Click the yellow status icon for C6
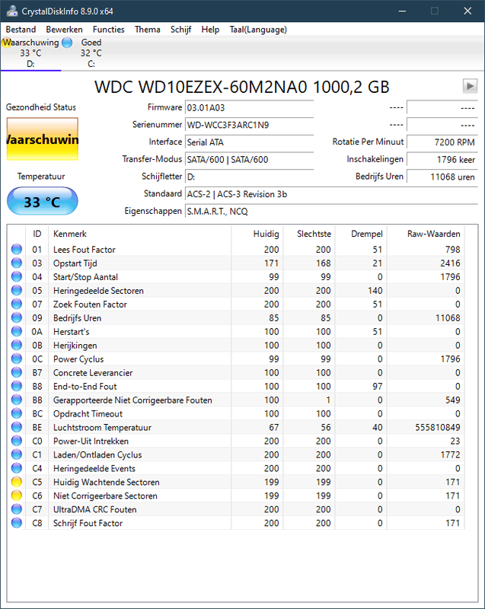Image resolution: width=485 pixels, height=609 pixels. coord(17,496)
